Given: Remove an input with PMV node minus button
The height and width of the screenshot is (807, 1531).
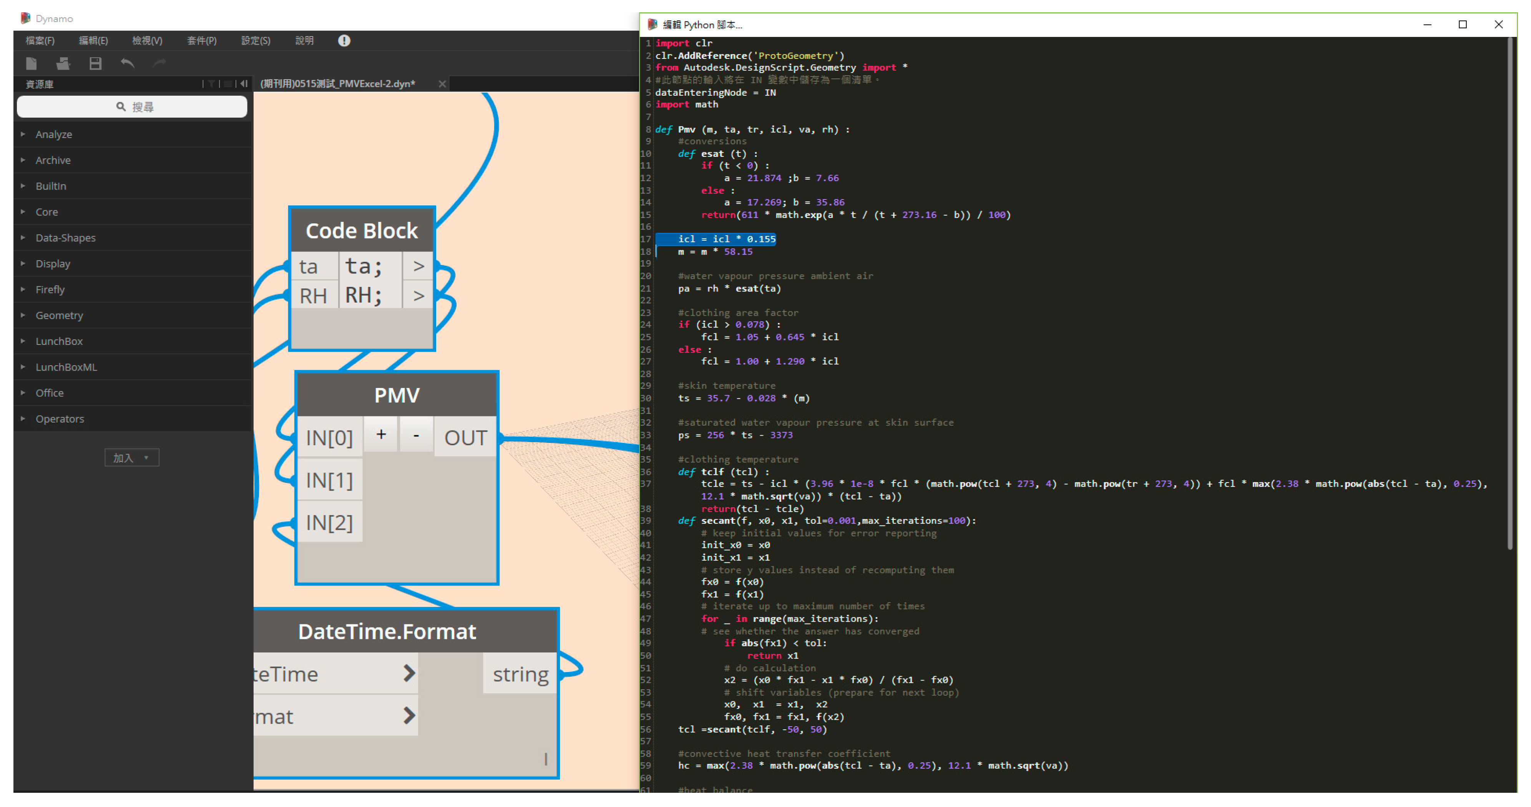Looking at the screenshot, I should tap(416, 435).
